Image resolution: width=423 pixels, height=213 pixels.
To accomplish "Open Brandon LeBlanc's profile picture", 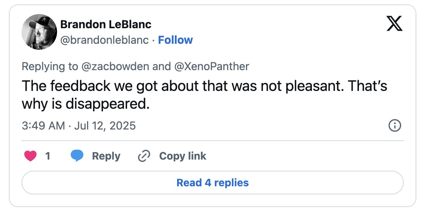I will coord(39,32).
